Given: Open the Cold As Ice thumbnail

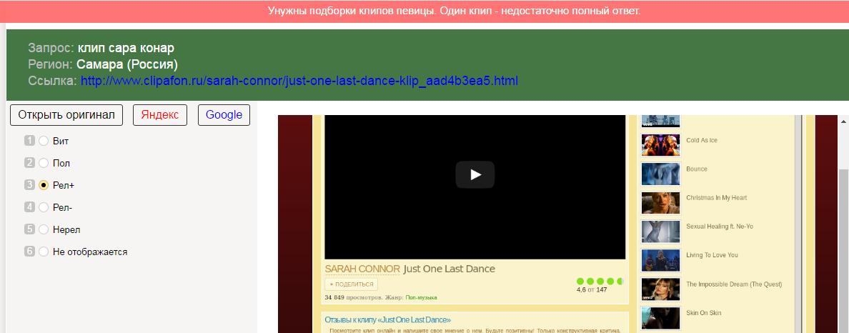Looking at the screenshot, I should click(660, 145).
